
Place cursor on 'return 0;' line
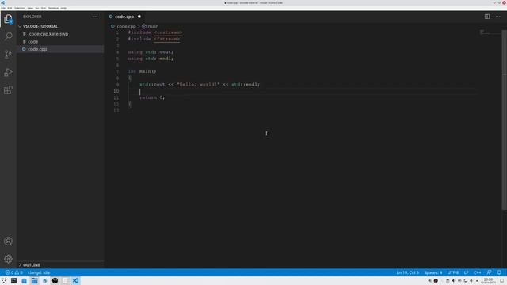click(x=152, y=97)
